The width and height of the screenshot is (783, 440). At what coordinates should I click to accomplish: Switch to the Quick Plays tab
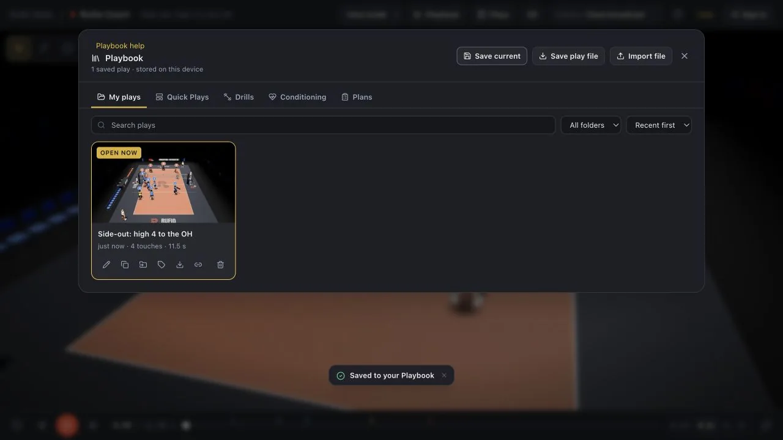tap(182, 97)
